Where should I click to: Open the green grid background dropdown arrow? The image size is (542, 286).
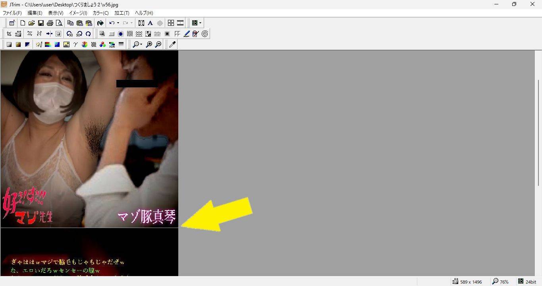point(200,23)
